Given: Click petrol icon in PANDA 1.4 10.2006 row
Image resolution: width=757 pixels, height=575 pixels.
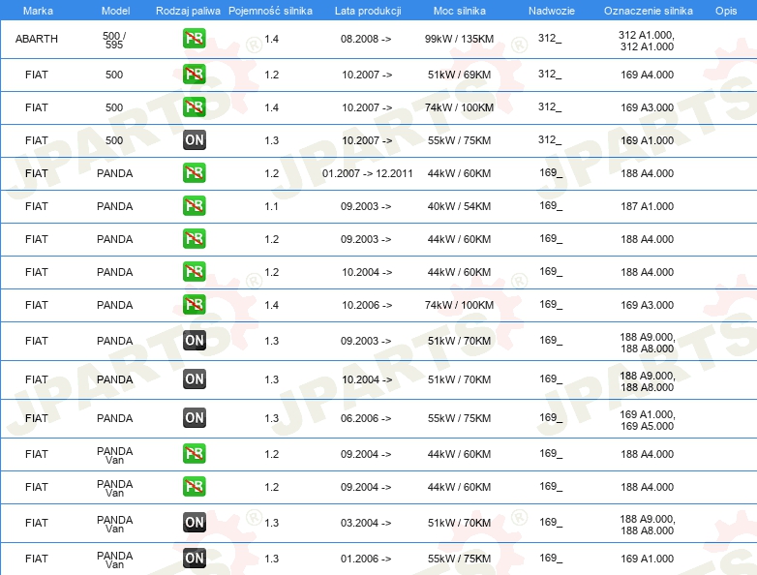Looking at the screenshot, I should click(194, 304).
